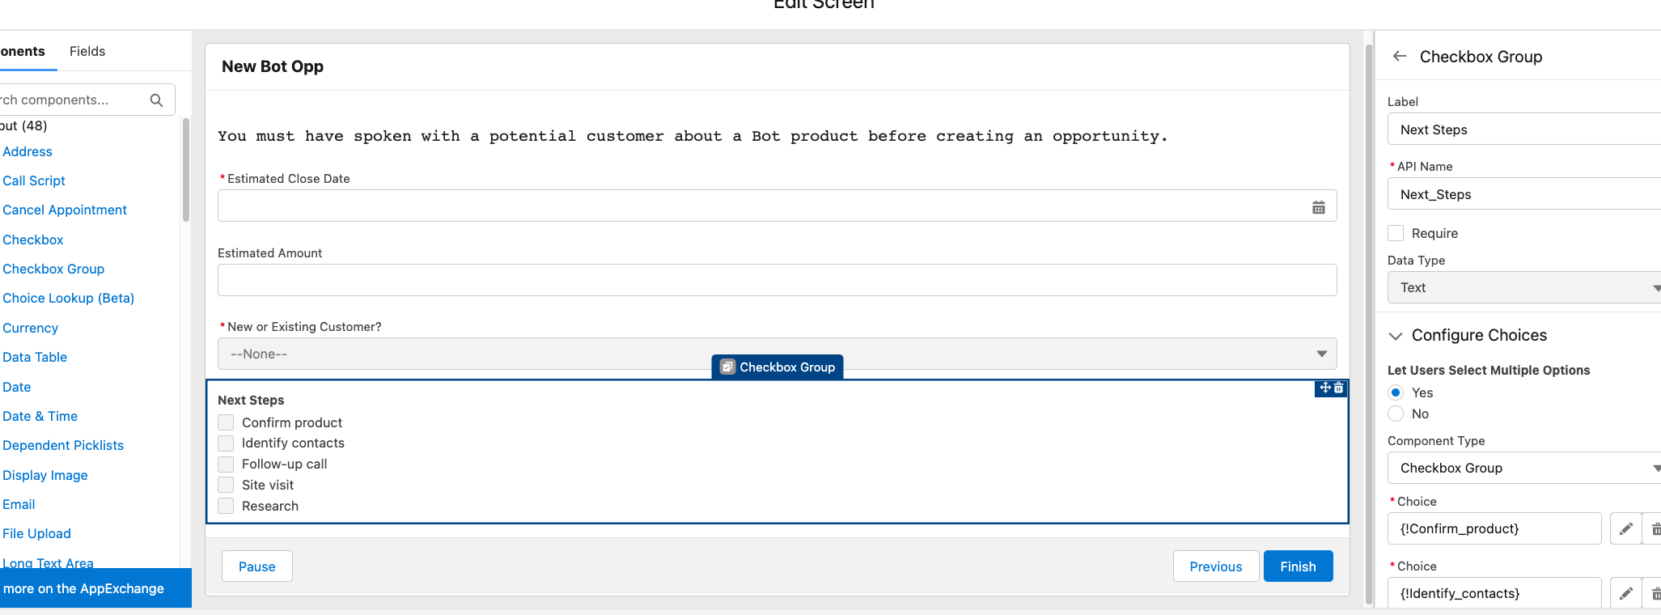Select File Upload component
The width and height of the screenshot is (1661, 615).
pos(36,533)
